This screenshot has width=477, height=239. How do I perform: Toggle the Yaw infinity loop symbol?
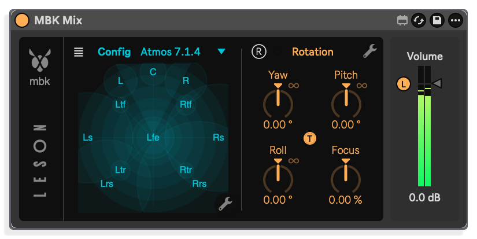294,86
